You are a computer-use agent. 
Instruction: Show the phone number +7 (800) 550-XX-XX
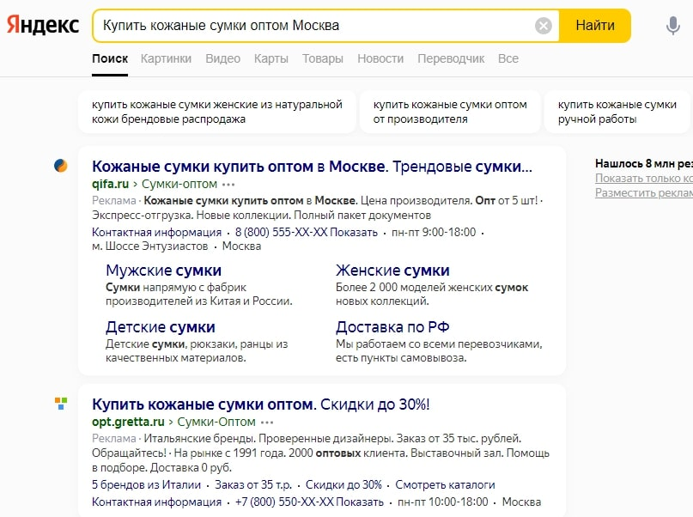[309, 502]
